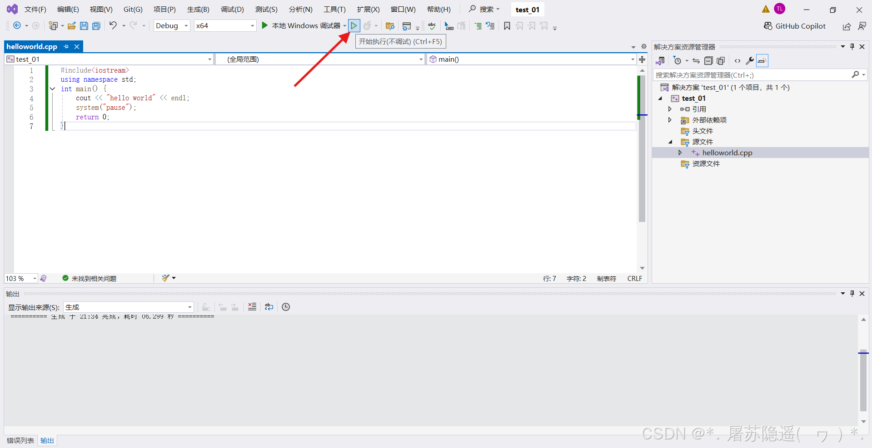Viewport: 872px width, 448px height.
Task: Click the feedback person icon at top right
Action: coord(862,26)
